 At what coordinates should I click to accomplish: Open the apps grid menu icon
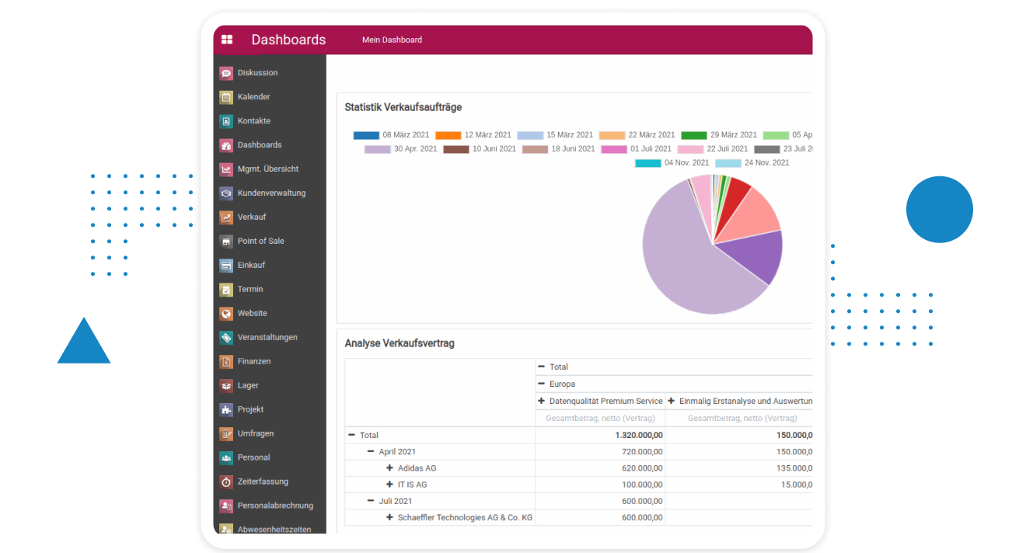click(227, 40)
